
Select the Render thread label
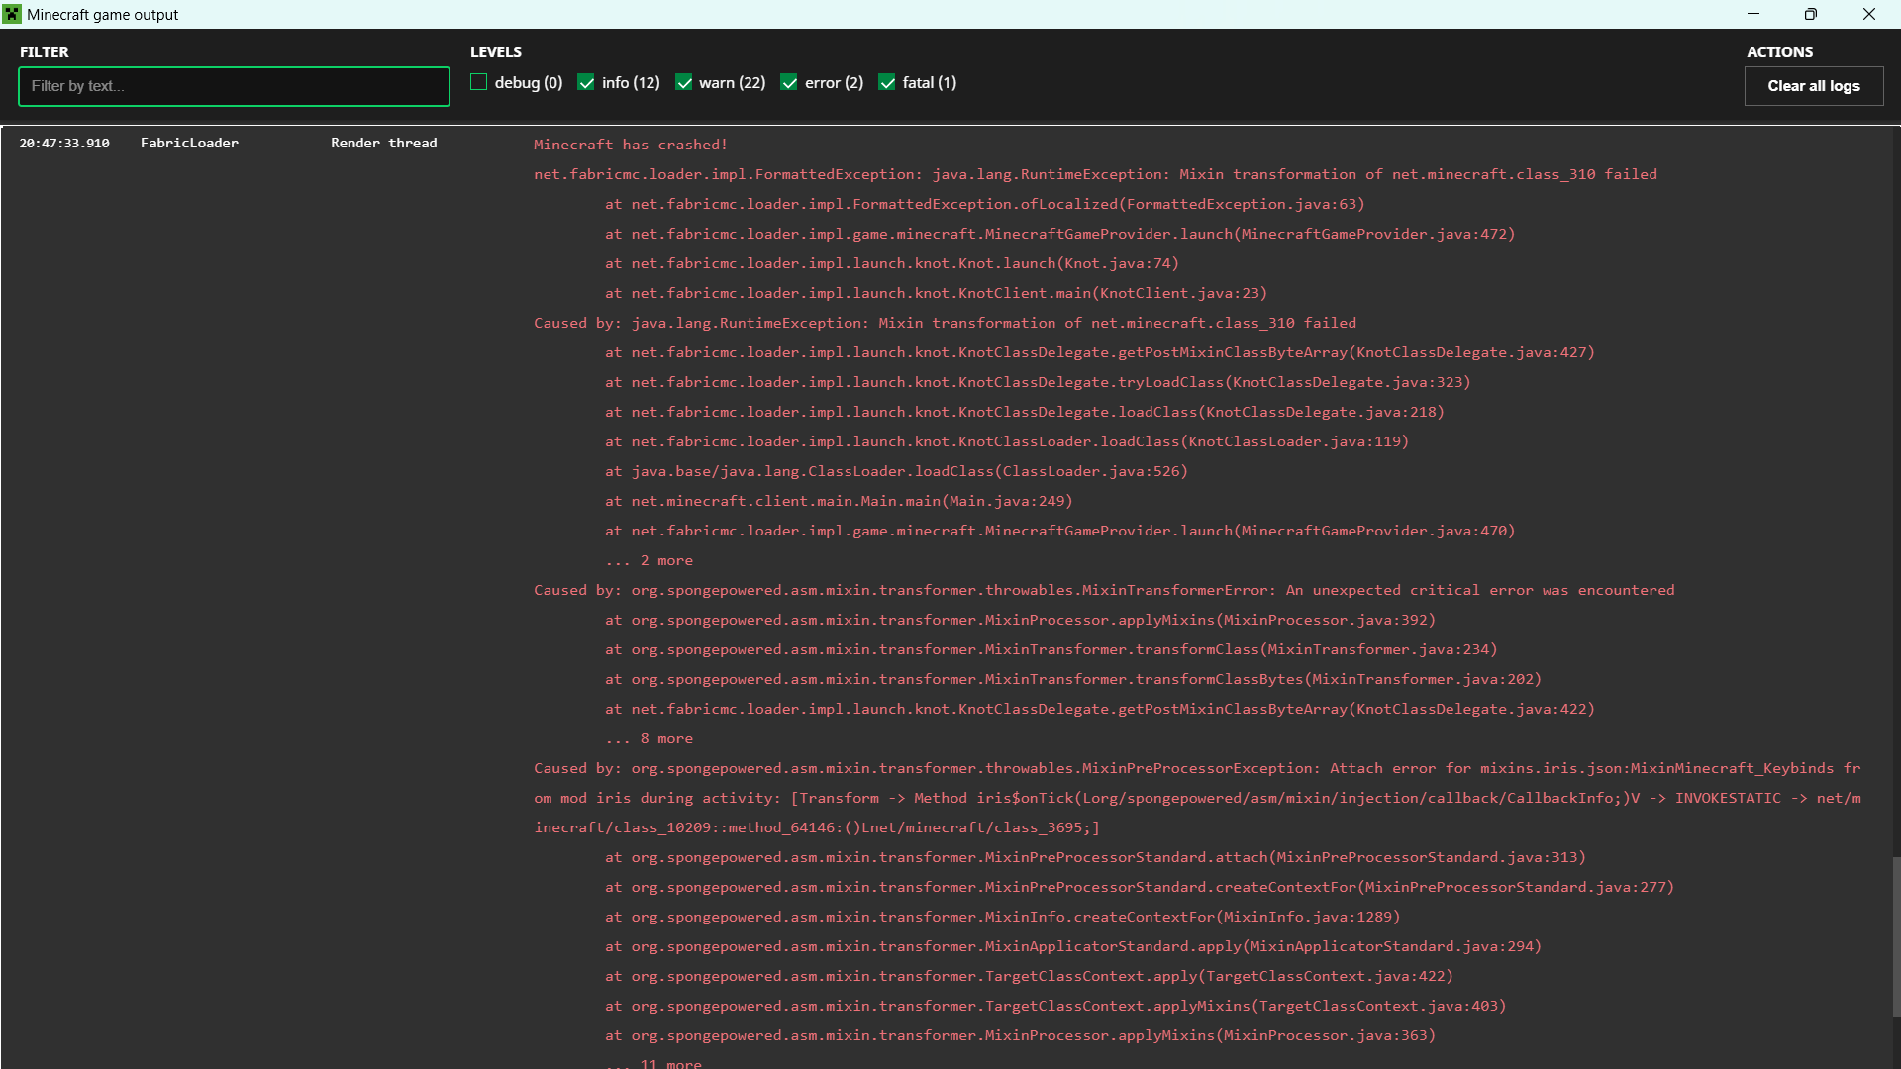[384, 144]
